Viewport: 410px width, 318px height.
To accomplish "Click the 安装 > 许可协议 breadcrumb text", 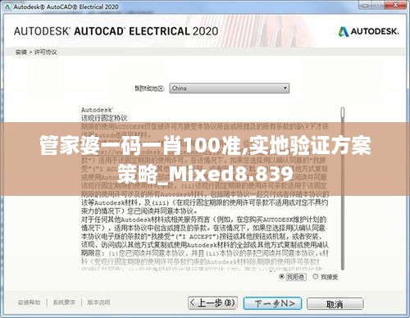I will (x=36, y=52).
